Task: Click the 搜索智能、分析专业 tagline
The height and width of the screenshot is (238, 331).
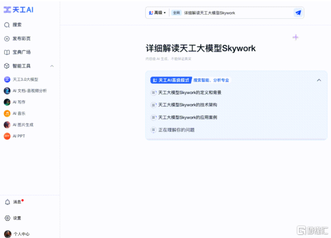Action: coord(211,80)
